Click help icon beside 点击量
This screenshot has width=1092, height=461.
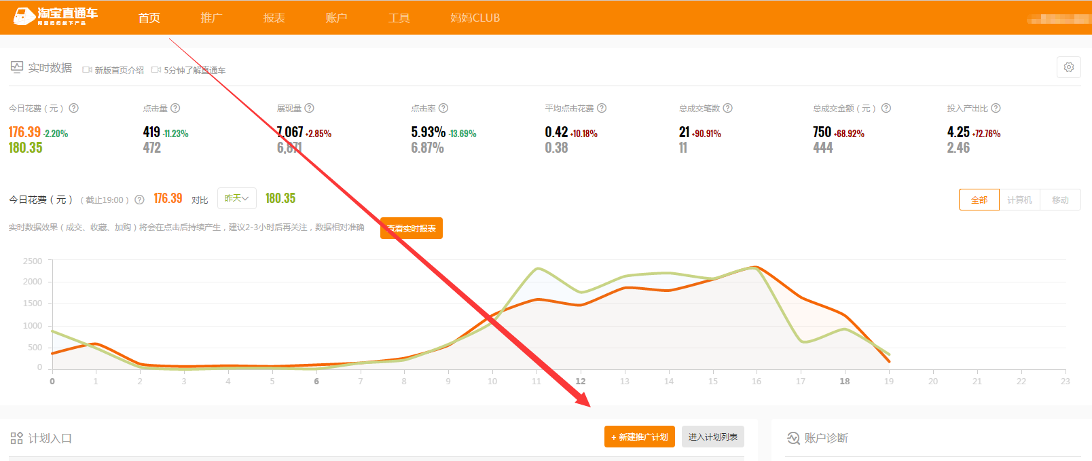[x=175, y=108]
